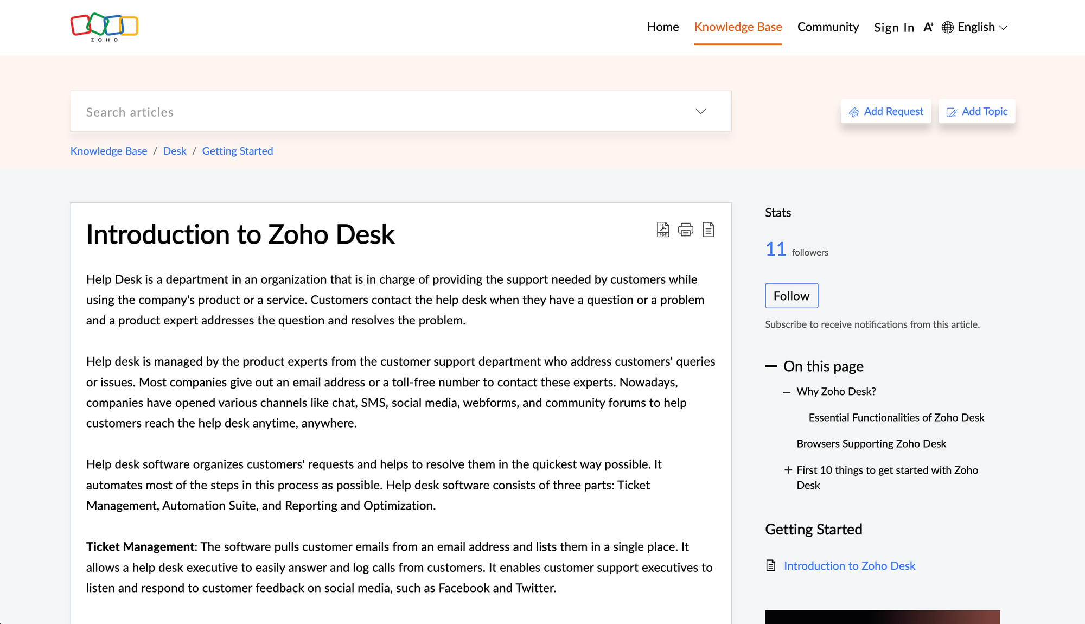Viewport: 1085px width, 624px height.
Task: Open the Knowledge Base tab
Action: [x=738, y=27]
